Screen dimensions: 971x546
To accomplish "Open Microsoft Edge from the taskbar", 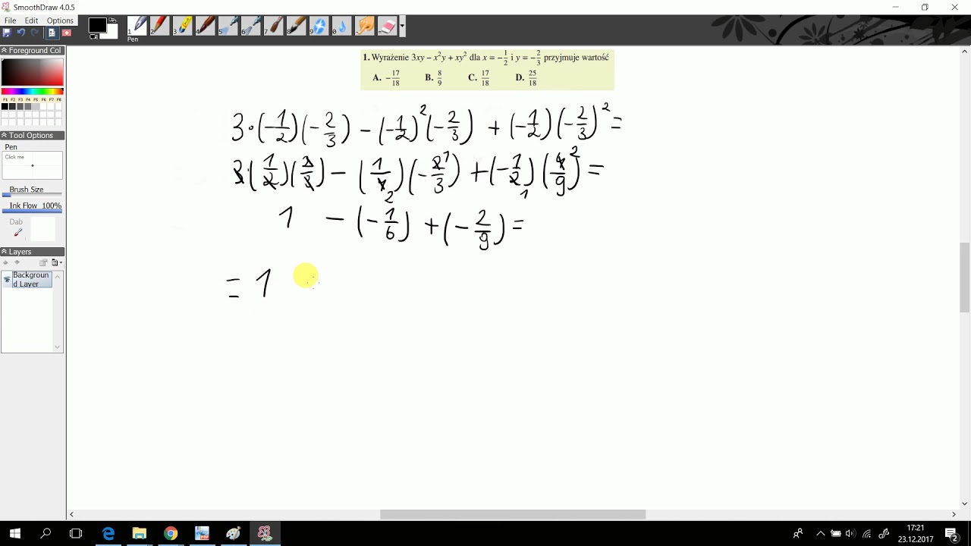I will 108,533.
